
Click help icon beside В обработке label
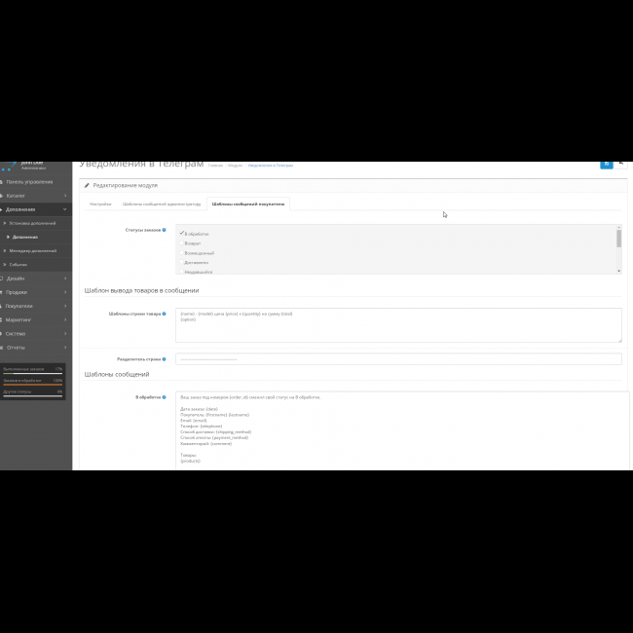[x=164, y=397]
